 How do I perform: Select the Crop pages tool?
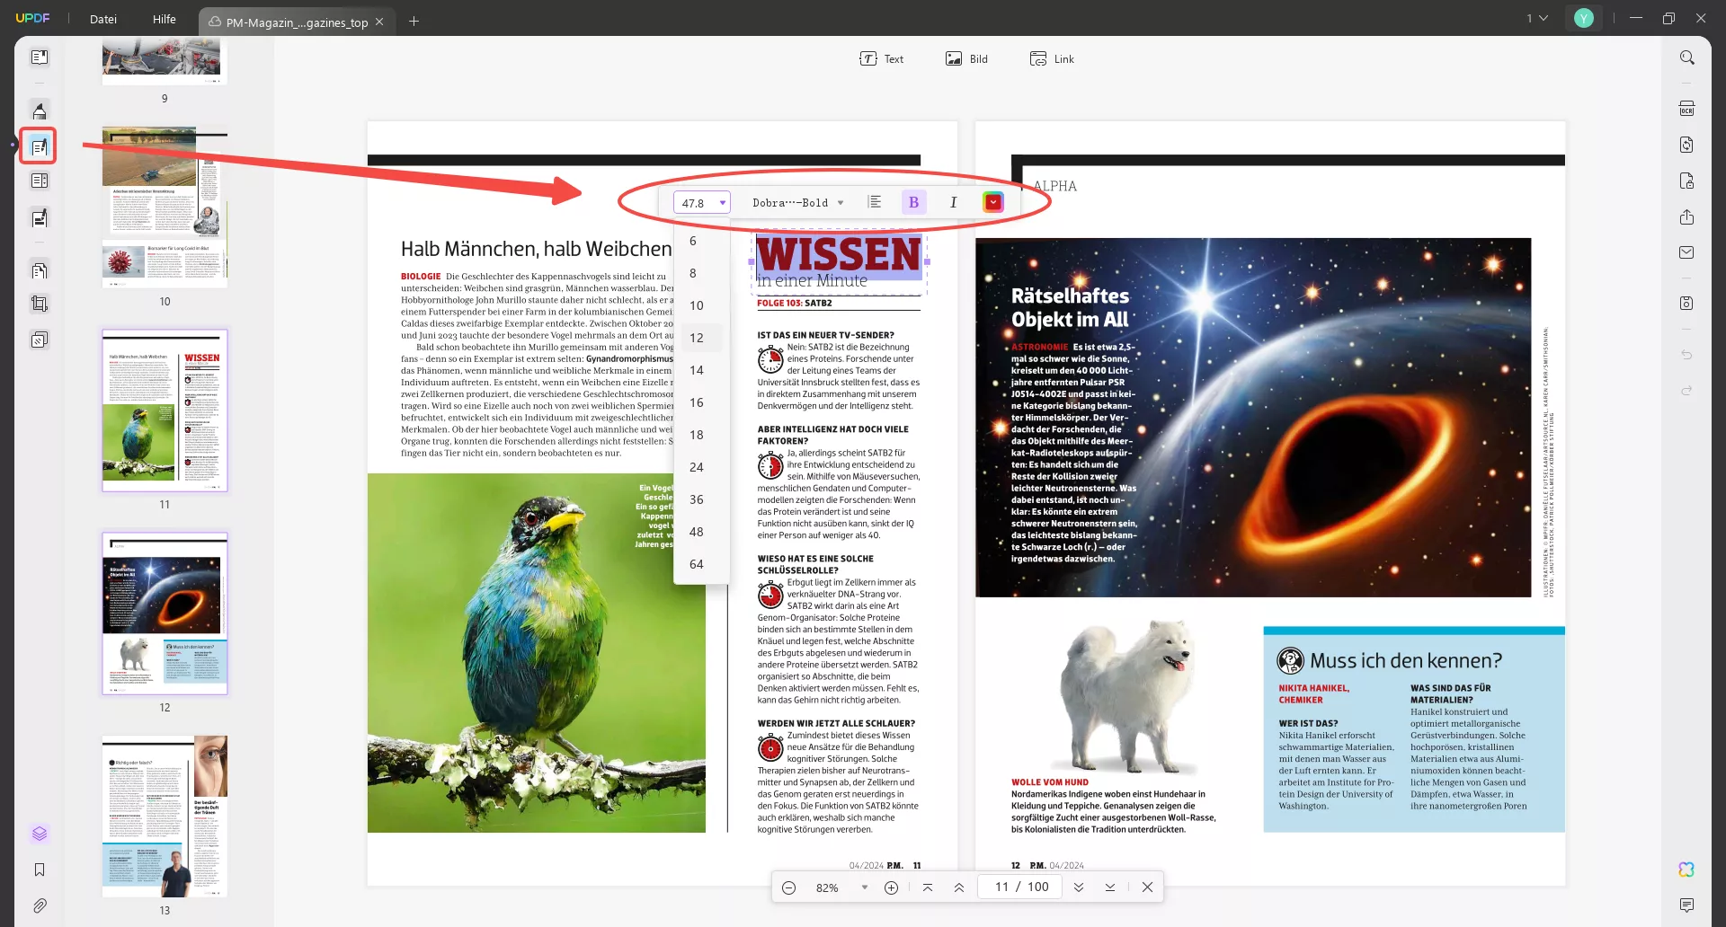[40, 303]
